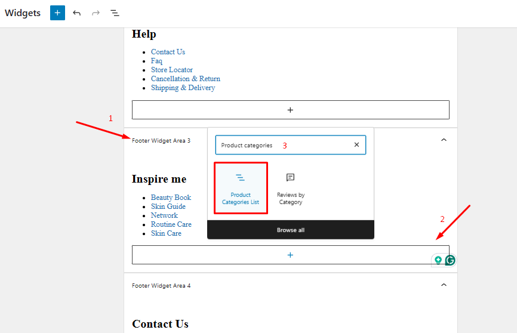Open the Store Locator link
Screen dimensions: 517x333
tap(172, 70)
